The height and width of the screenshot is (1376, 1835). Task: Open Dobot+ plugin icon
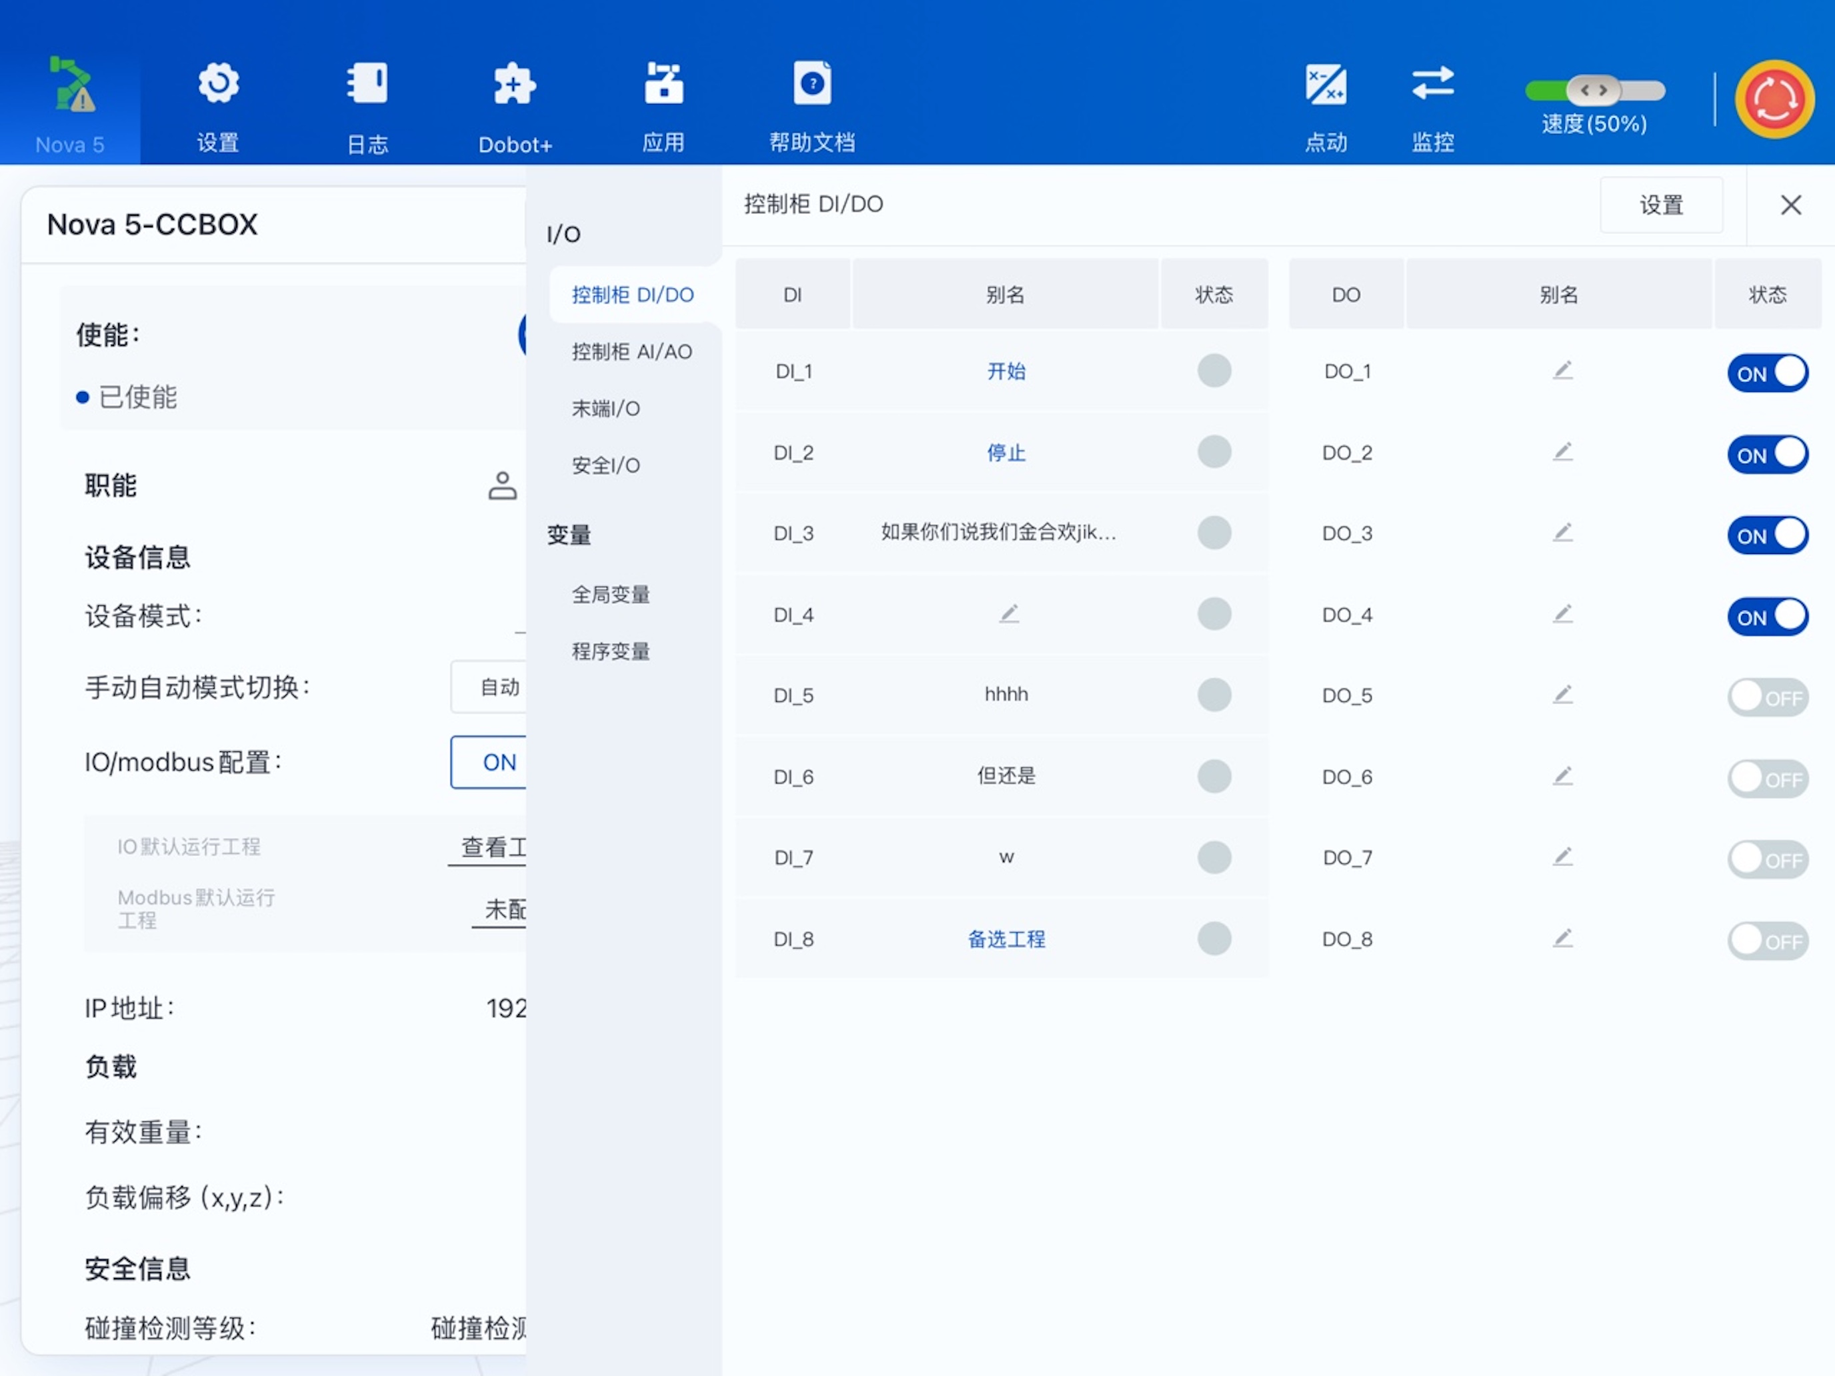pyautogui.click(x=514, y=84)
